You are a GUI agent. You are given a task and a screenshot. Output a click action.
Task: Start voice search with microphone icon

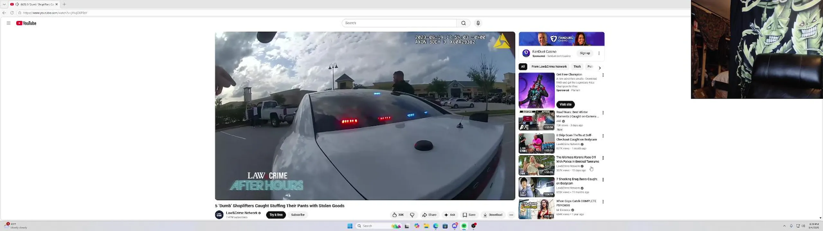point(478,23)
